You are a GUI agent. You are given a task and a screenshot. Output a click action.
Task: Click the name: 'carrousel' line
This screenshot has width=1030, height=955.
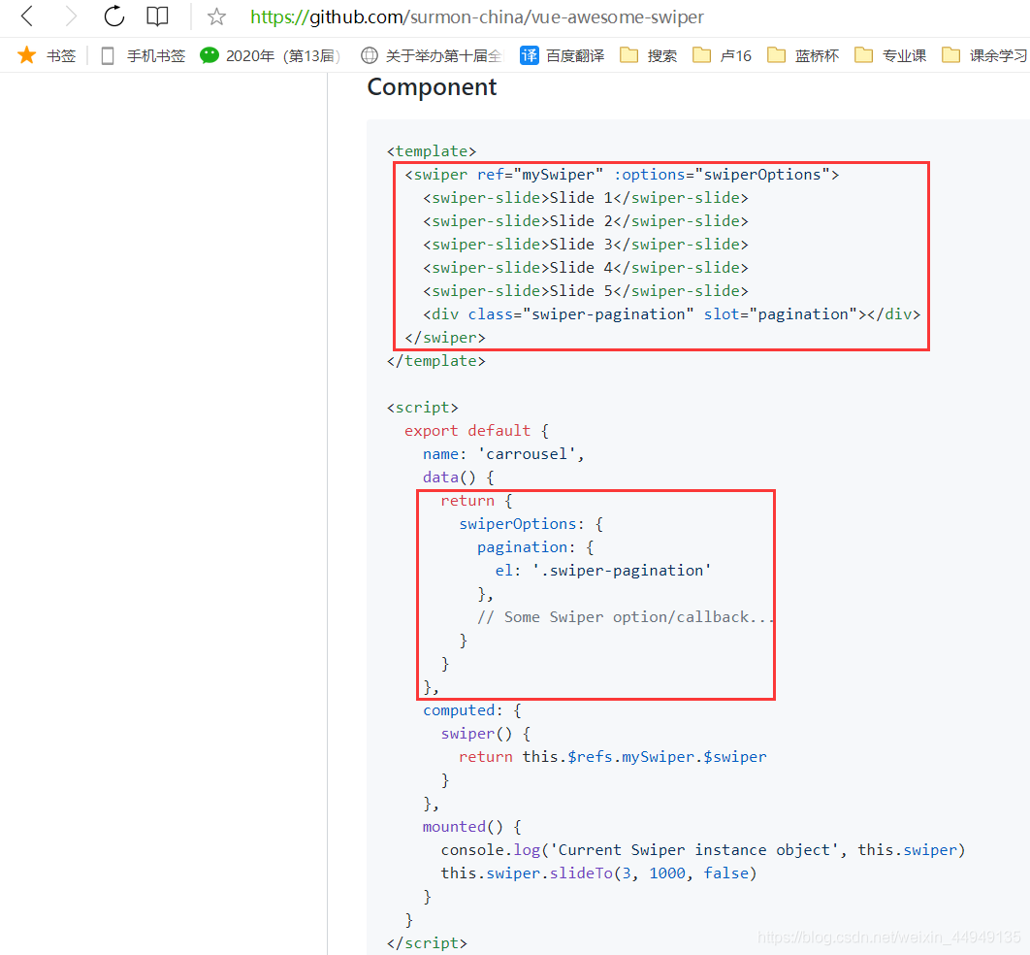(x=503, y=454)
